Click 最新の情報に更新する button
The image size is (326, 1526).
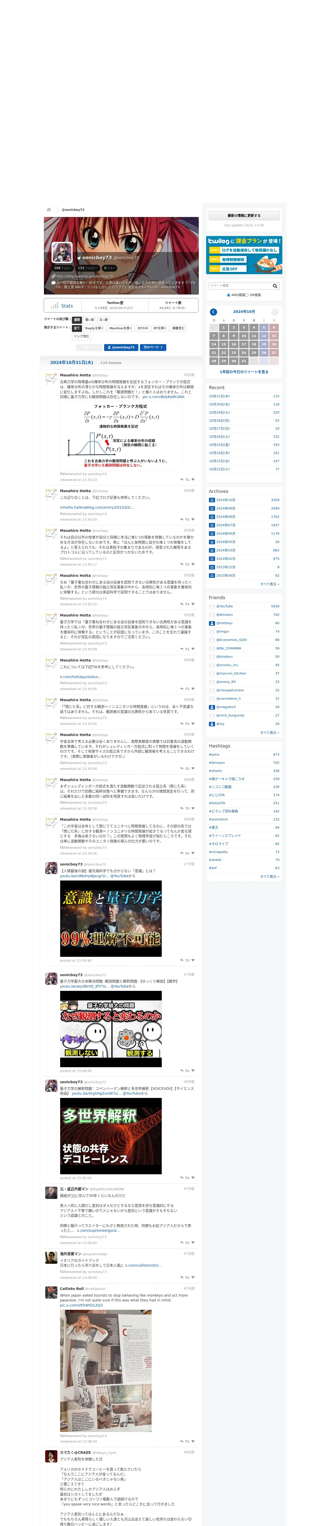point(244,216)
